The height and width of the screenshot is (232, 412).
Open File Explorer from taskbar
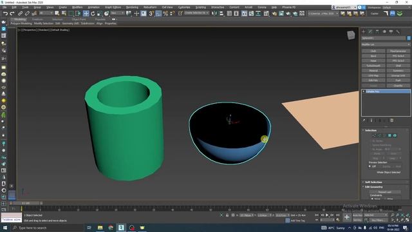click(x=100, y=227)
